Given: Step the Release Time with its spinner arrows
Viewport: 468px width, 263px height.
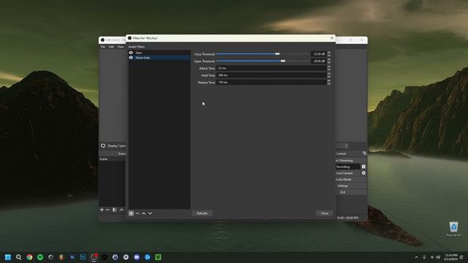Looking at the screenshot, I should [x=329, y=83].
